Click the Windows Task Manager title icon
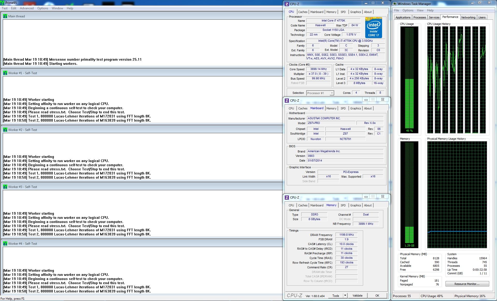 tap(395, 4)
